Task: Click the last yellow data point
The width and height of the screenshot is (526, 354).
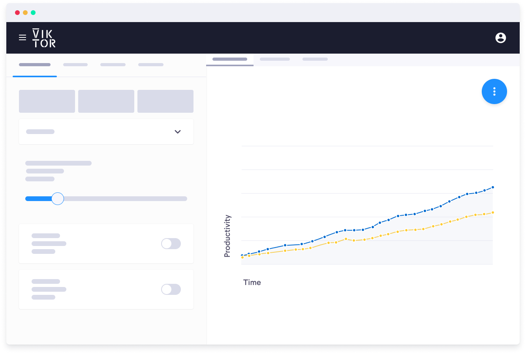Action: (x=493, y=212)
